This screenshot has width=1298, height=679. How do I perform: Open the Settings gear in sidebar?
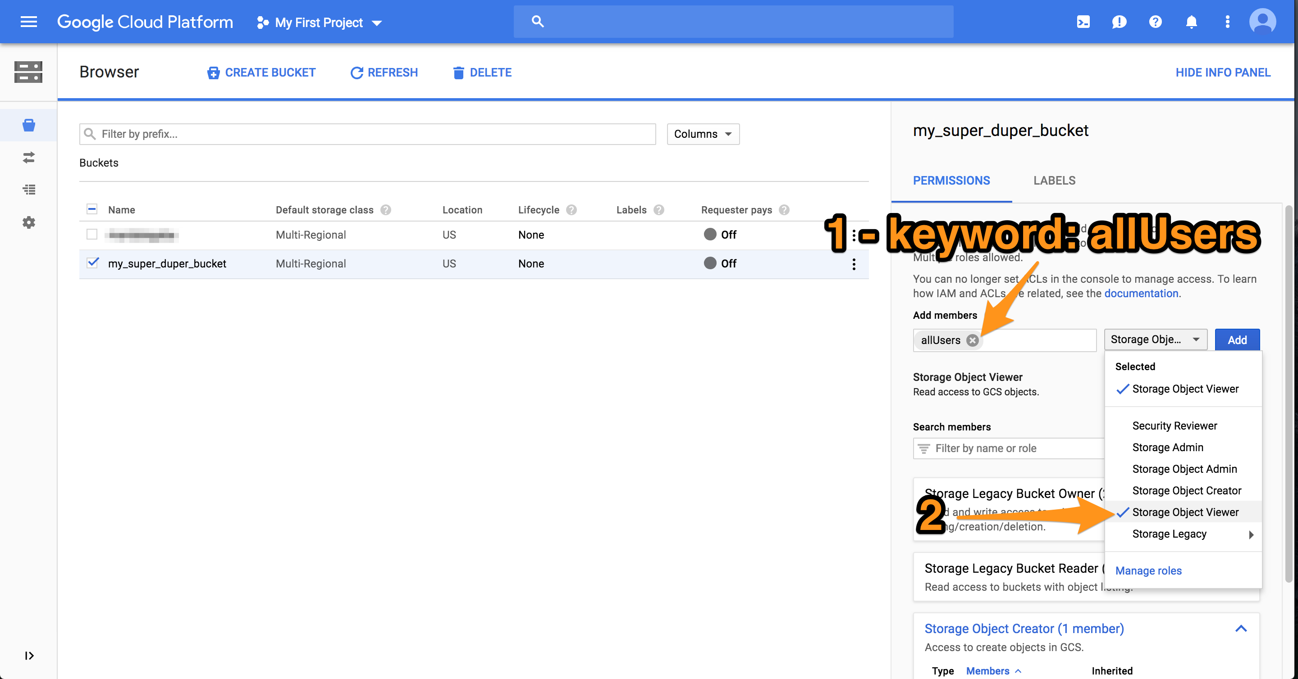coord(29,222)
